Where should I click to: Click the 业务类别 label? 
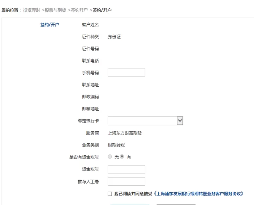(90, 145)
